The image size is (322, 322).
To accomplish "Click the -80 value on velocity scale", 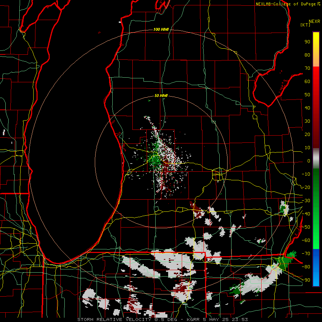I will tap(306, 267).
